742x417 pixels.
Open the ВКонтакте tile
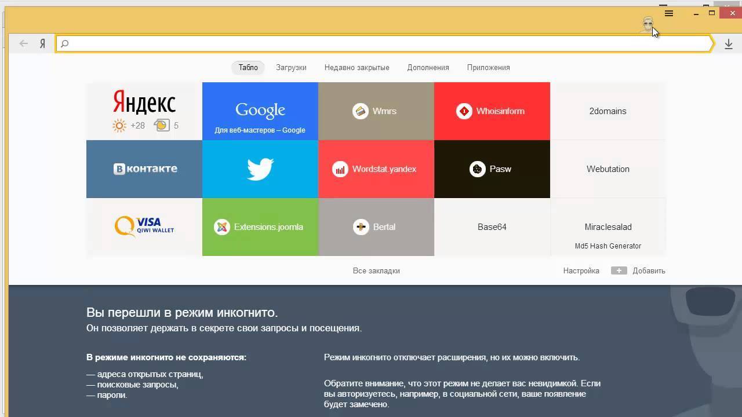click(144, 169)
